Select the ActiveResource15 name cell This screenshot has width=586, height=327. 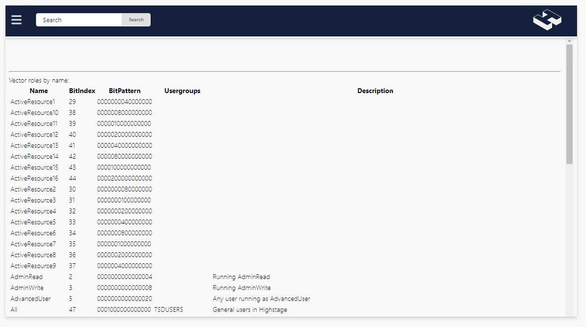coord(34,167)
